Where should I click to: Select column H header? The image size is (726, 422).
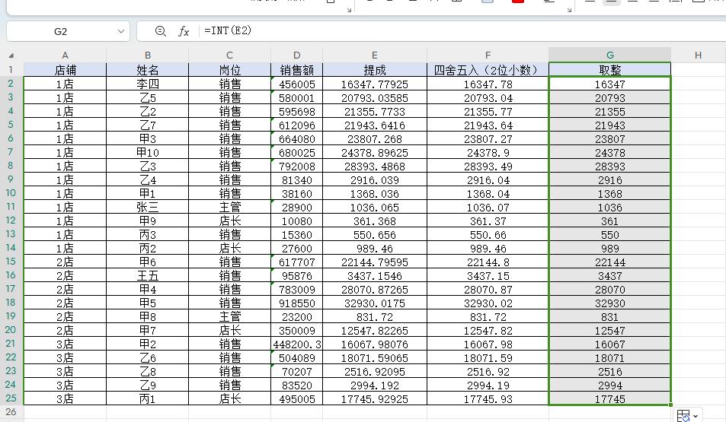699,55
